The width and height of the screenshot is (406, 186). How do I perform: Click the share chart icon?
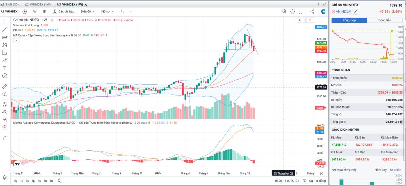click(312, 11)
